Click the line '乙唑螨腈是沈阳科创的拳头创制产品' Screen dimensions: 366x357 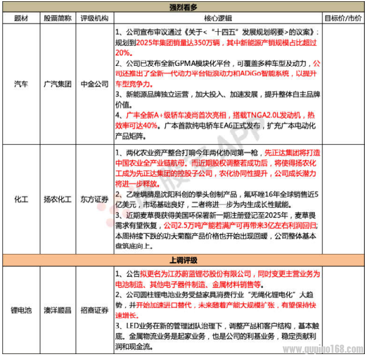pos(181,194)
